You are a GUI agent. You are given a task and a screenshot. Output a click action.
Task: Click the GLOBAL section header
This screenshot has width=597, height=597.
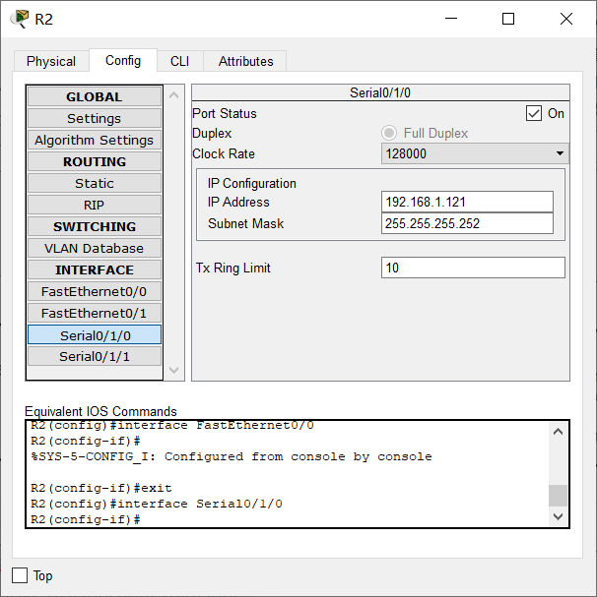(x=95, y=96)
